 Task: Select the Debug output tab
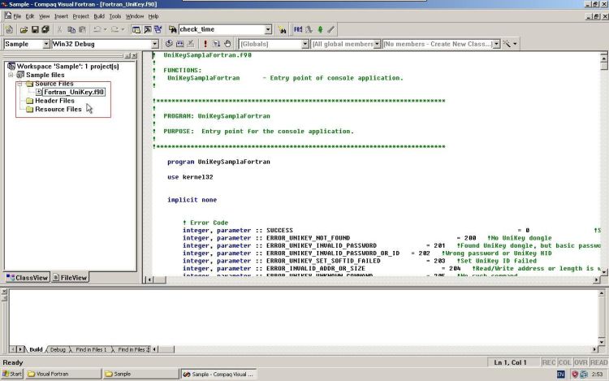tap(58, 349)
